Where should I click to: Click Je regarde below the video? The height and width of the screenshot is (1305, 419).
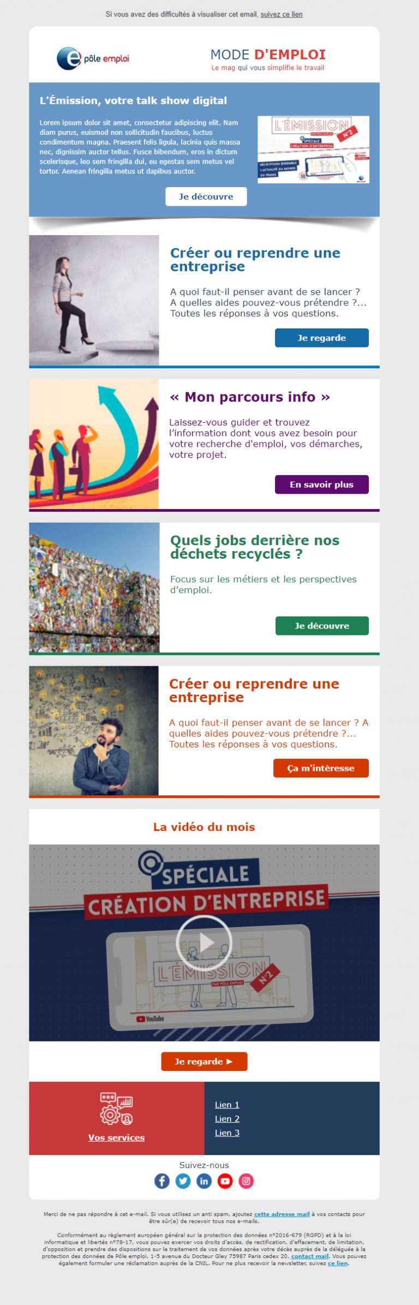pyautogui.click(x=204, y=1062)
